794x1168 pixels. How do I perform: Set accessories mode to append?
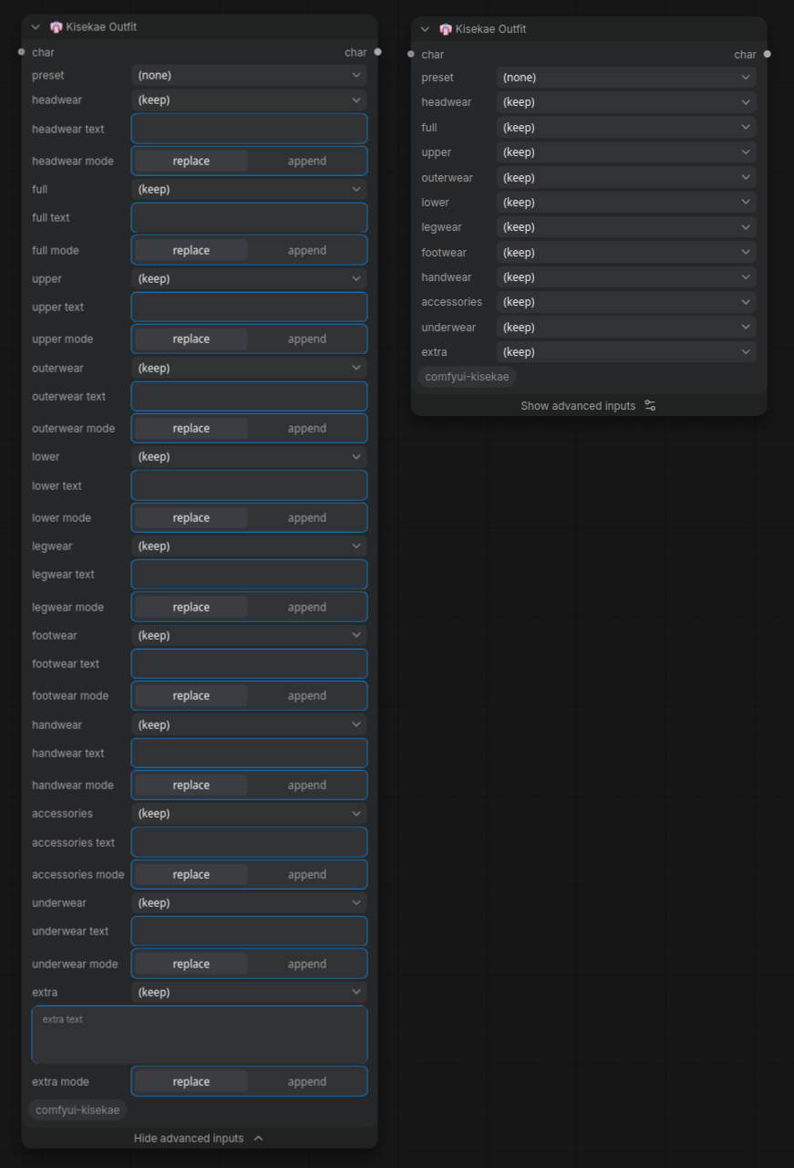(x=307, y=874)
